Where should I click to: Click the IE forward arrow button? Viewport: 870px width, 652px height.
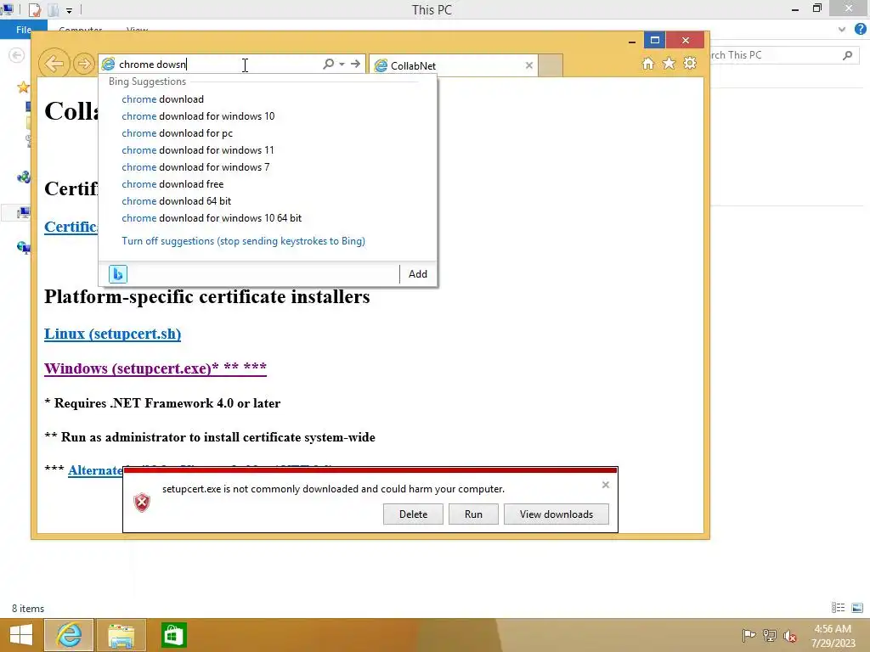coord(84,64)
